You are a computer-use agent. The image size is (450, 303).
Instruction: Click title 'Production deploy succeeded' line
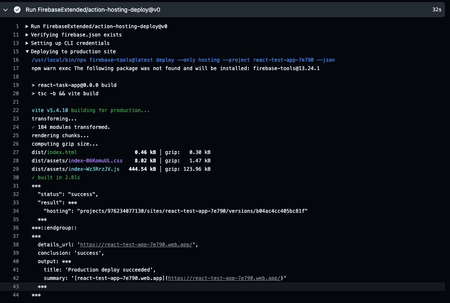click(x=99, y=270)
